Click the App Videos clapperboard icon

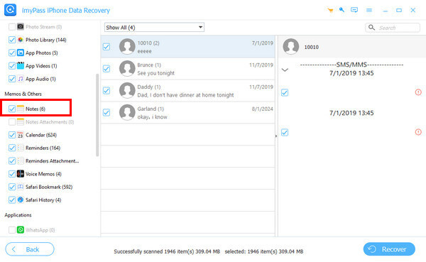click(x=21, y=65)
